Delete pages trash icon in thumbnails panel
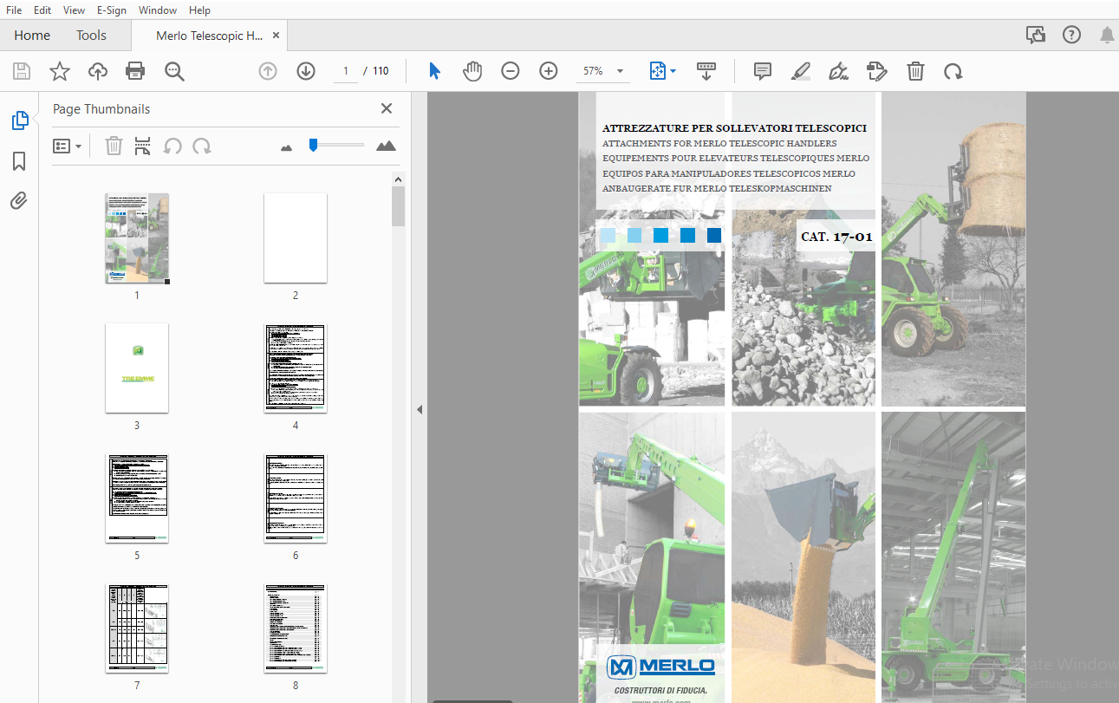Screen dimensions: 1119x703 [114, 146]
